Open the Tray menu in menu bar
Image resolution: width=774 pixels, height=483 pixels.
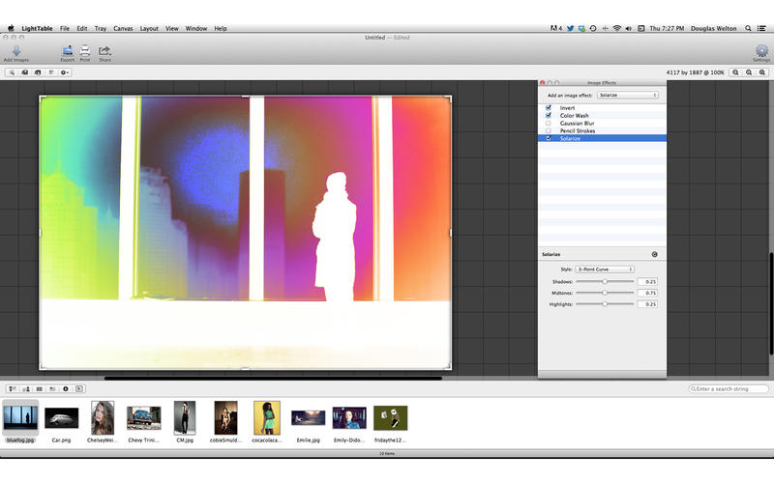[100, 29]
